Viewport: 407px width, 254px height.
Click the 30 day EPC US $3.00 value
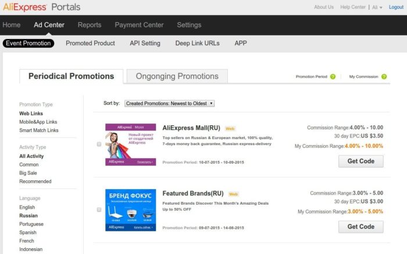tap(372, 201)
